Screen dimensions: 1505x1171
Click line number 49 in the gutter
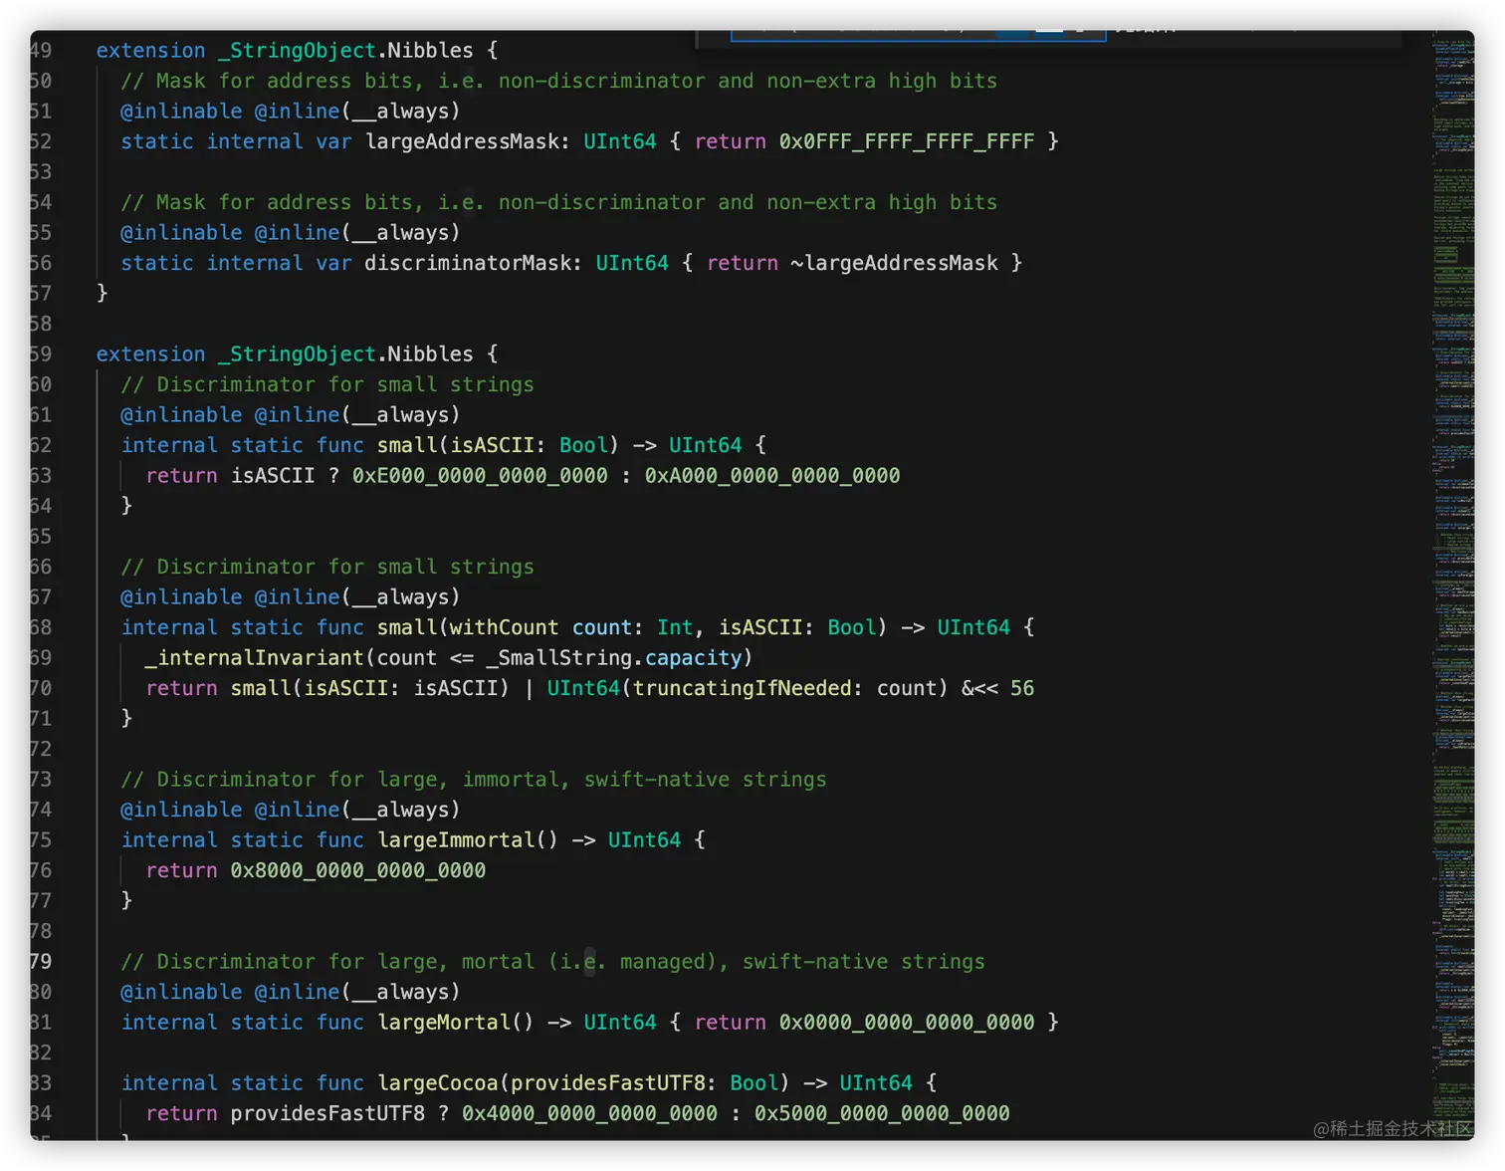(x=41, y=50)
